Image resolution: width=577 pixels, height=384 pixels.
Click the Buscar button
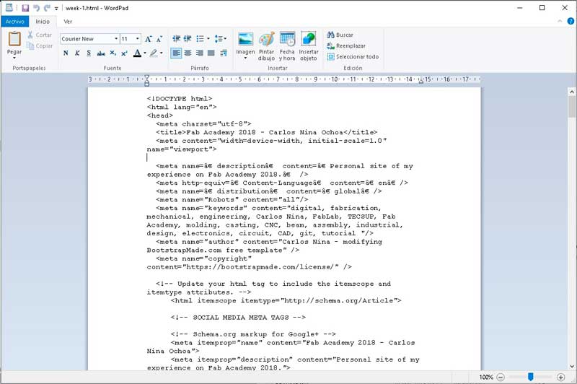(340, 35)
